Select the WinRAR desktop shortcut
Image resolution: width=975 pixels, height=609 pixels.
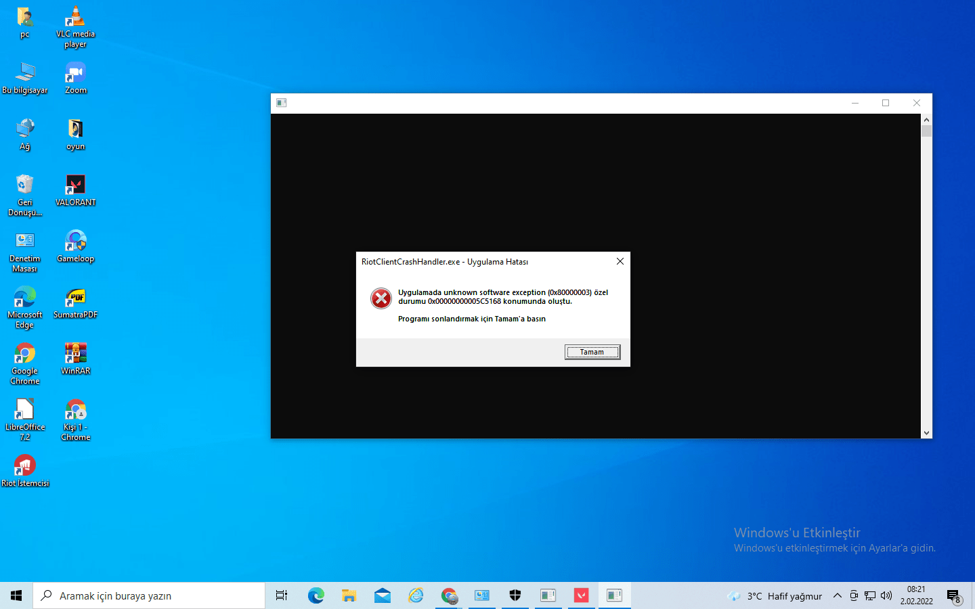click(75, 359)
